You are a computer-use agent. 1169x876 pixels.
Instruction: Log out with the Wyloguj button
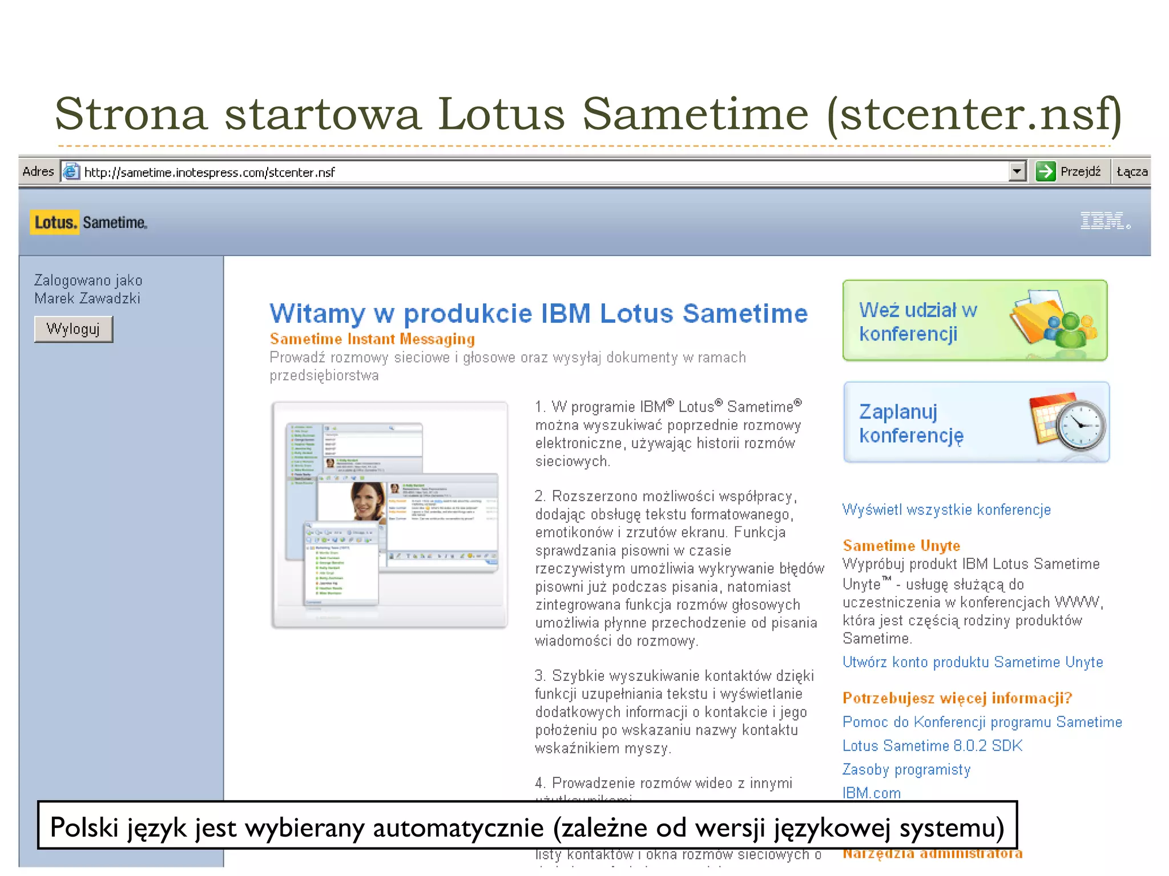tap(74, 329)
